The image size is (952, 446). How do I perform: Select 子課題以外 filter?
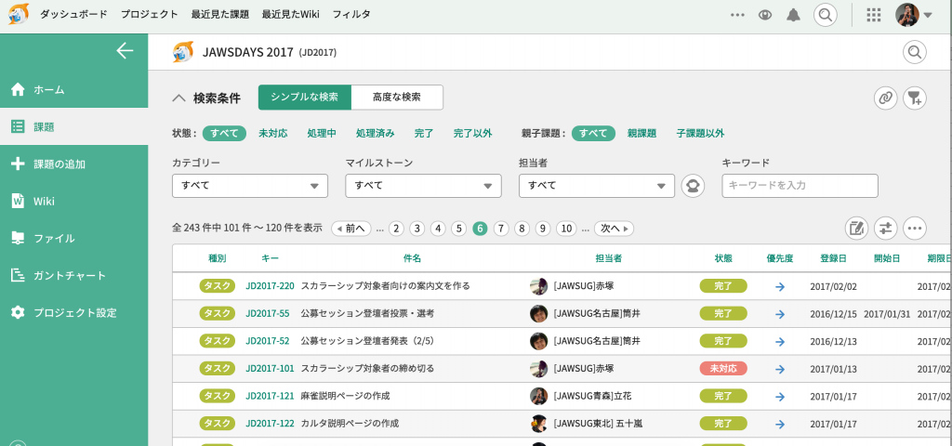pos(700,134)
